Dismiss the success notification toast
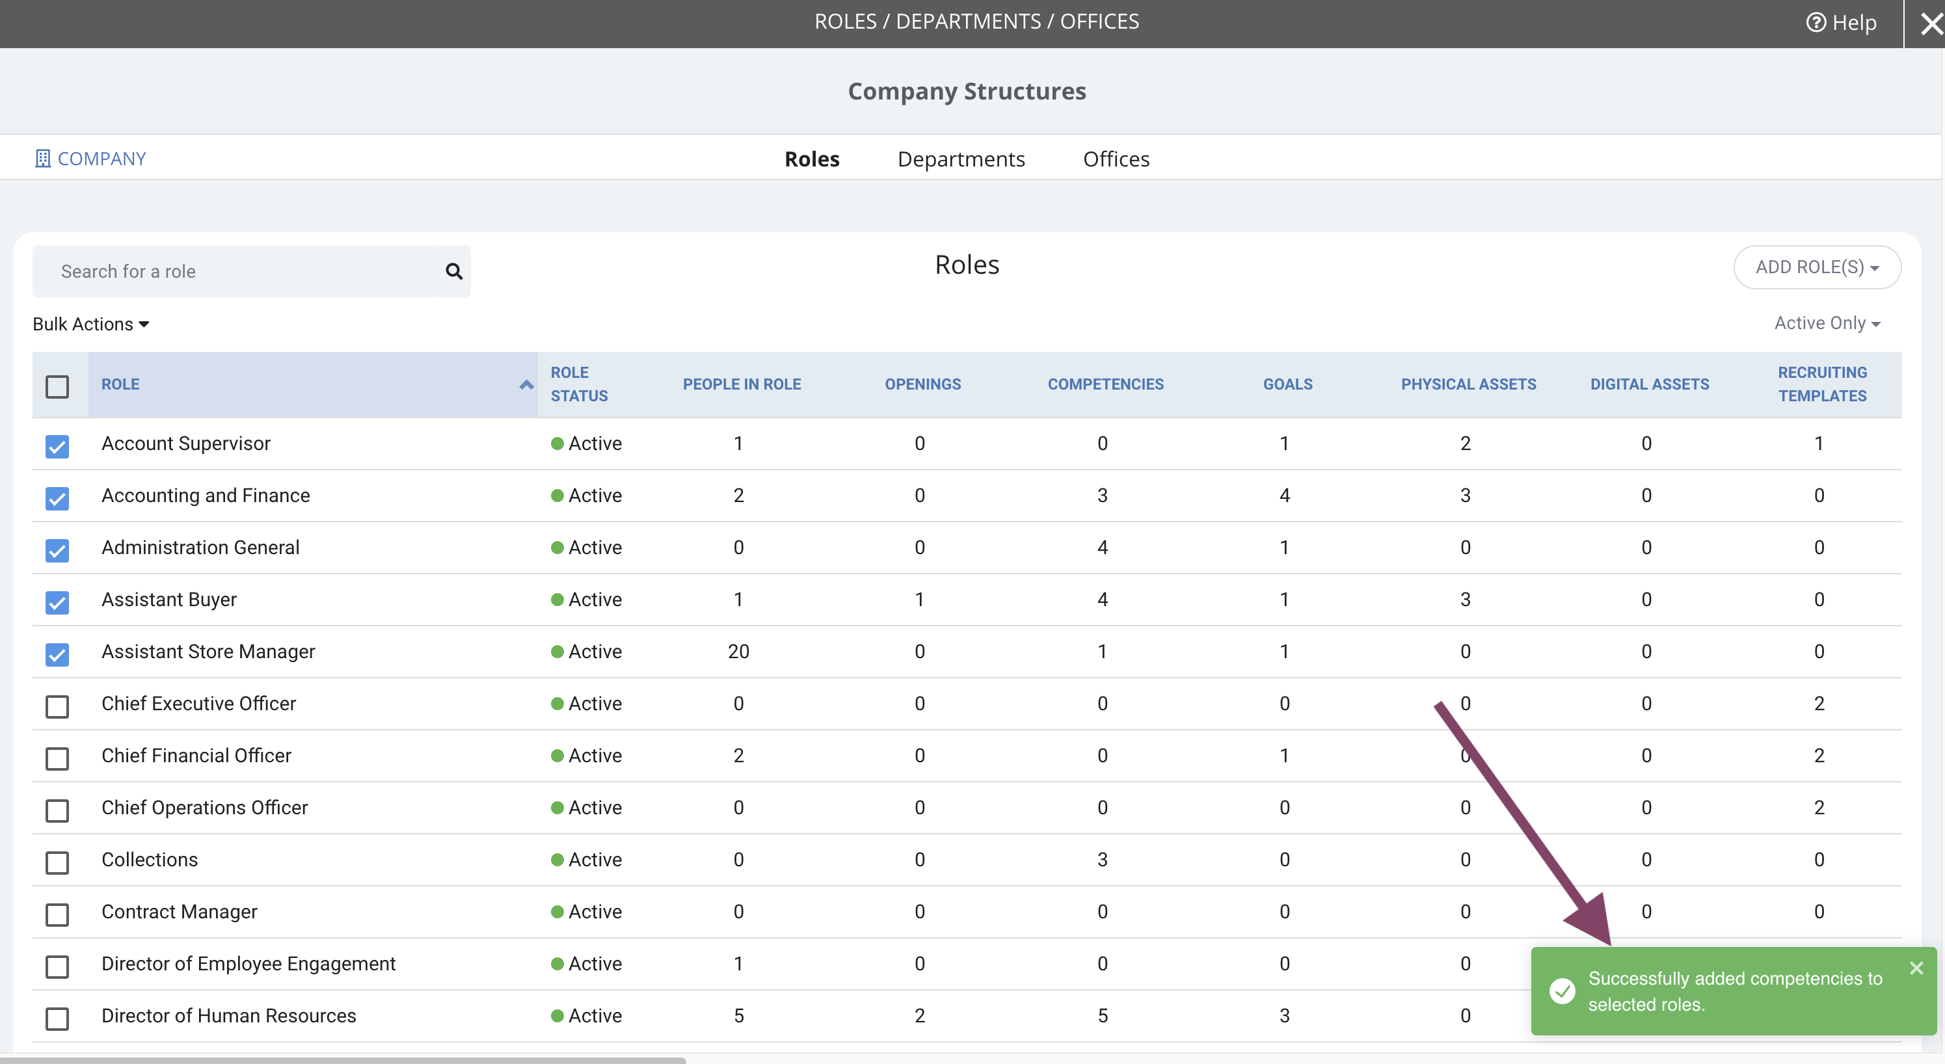The height and width of the screenshot is (1064, 1945). pyautogui.click(x=1916, y=968)
